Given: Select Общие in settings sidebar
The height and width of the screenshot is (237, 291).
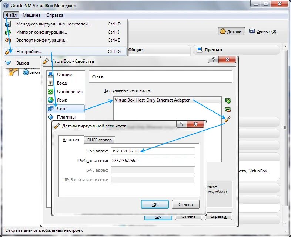Looking at the screenshot, I should click(x=66, y=74).
